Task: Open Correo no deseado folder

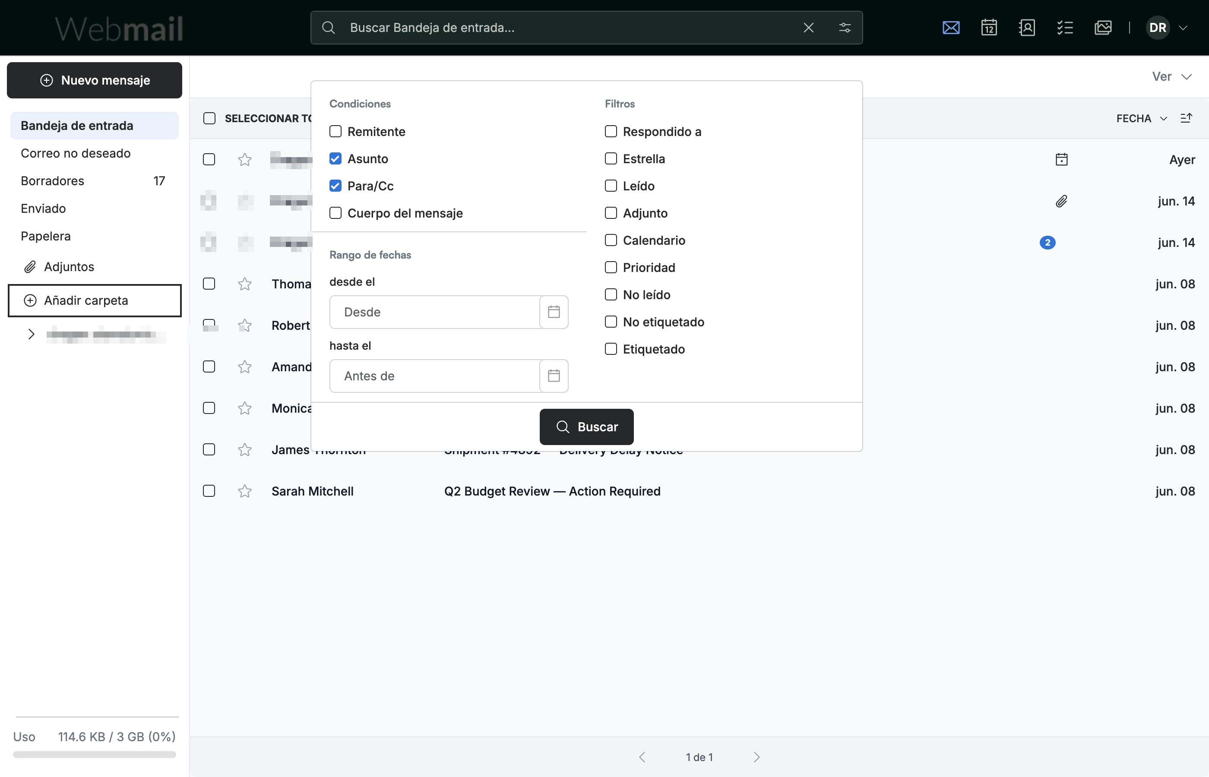Action: [x=95, y=153]
